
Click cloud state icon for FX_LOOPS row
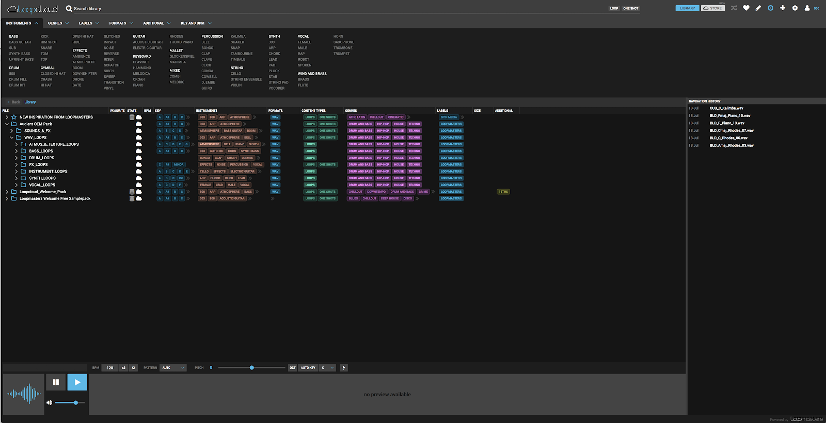tap(138, 165)
